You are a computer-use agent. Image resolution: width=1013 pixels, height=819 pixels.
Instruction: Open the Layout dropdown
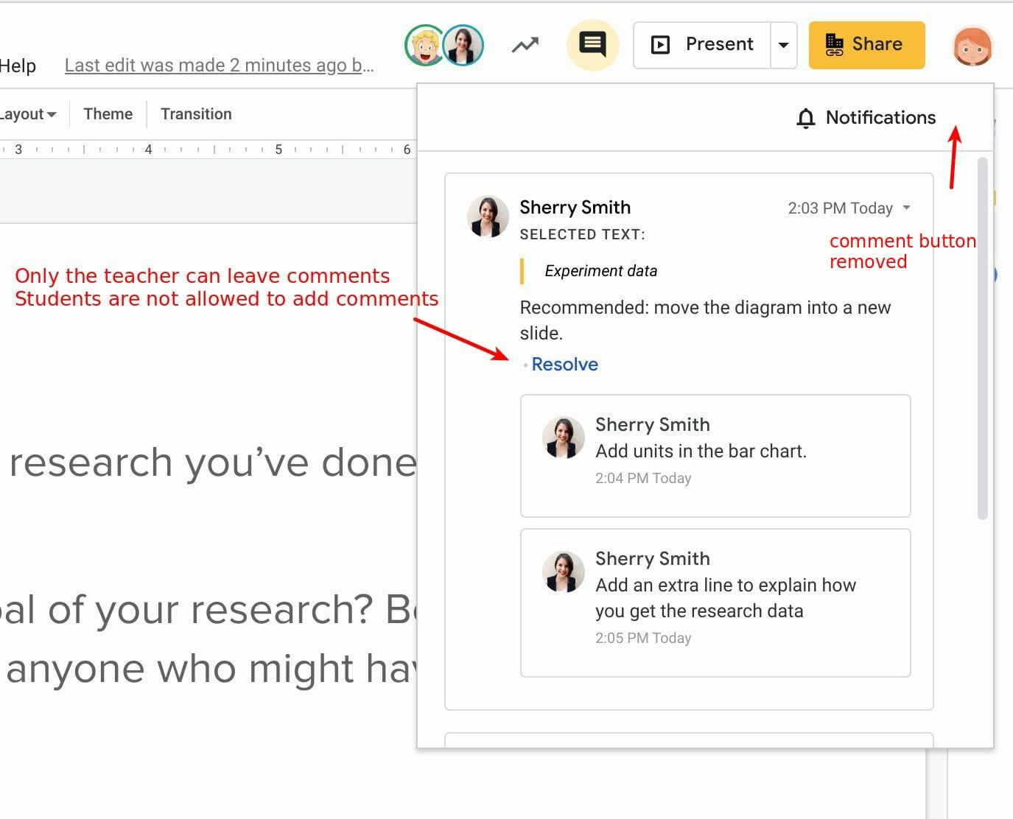tap(26, 113)
